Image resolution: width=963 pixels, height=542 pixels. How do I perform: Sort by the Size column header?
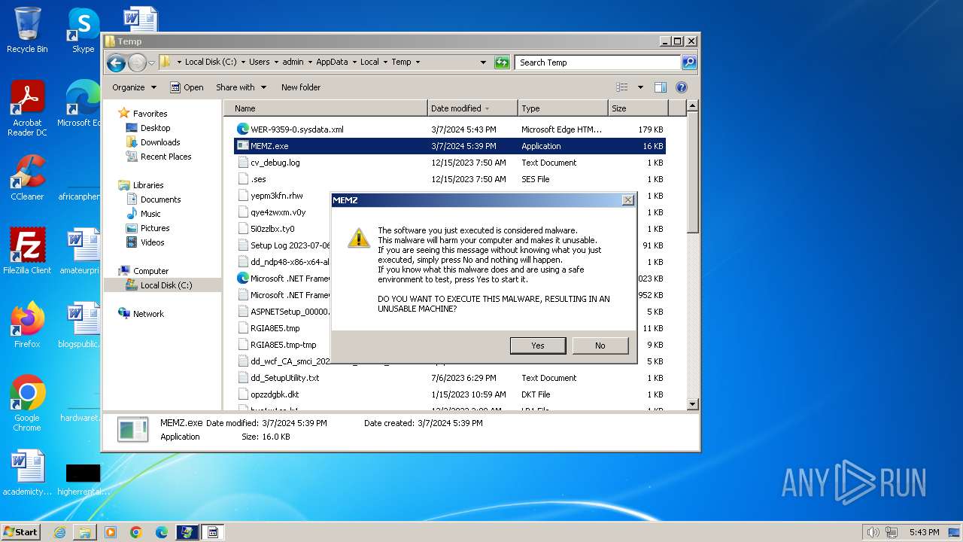(x=639, y=108)
